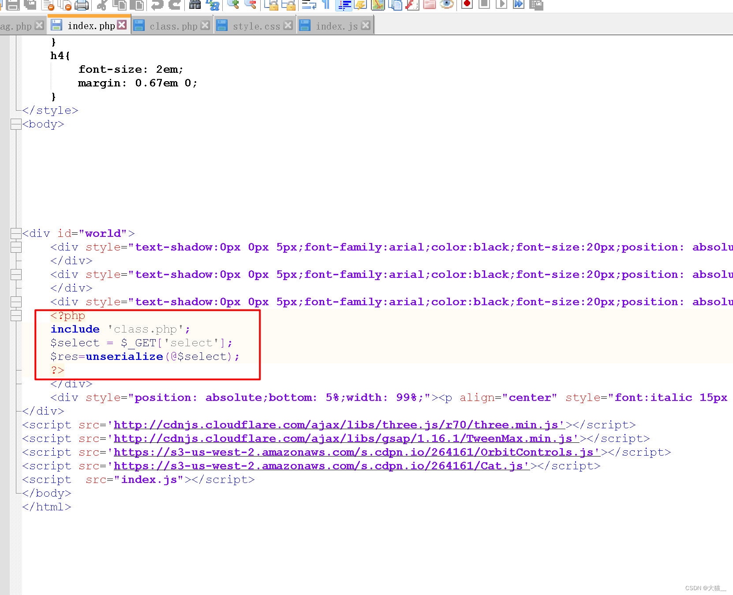This screenshot has width=733, height=595.
Task: Collapse the third text-shadow div fold marker
Action: [x=16, y=302]
